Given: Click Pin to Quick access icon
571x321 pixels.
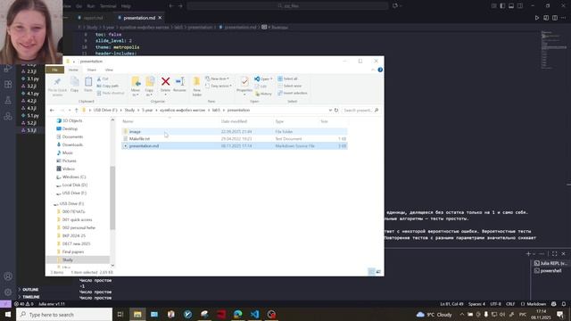Looking at the screenshot, I should point(57,86).
